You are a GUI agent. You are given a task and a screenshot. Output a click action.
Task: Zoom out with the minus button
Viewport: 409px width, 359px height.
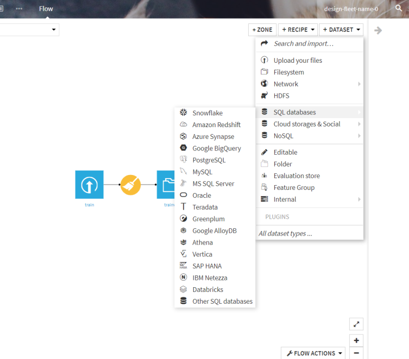coord(356,353)
